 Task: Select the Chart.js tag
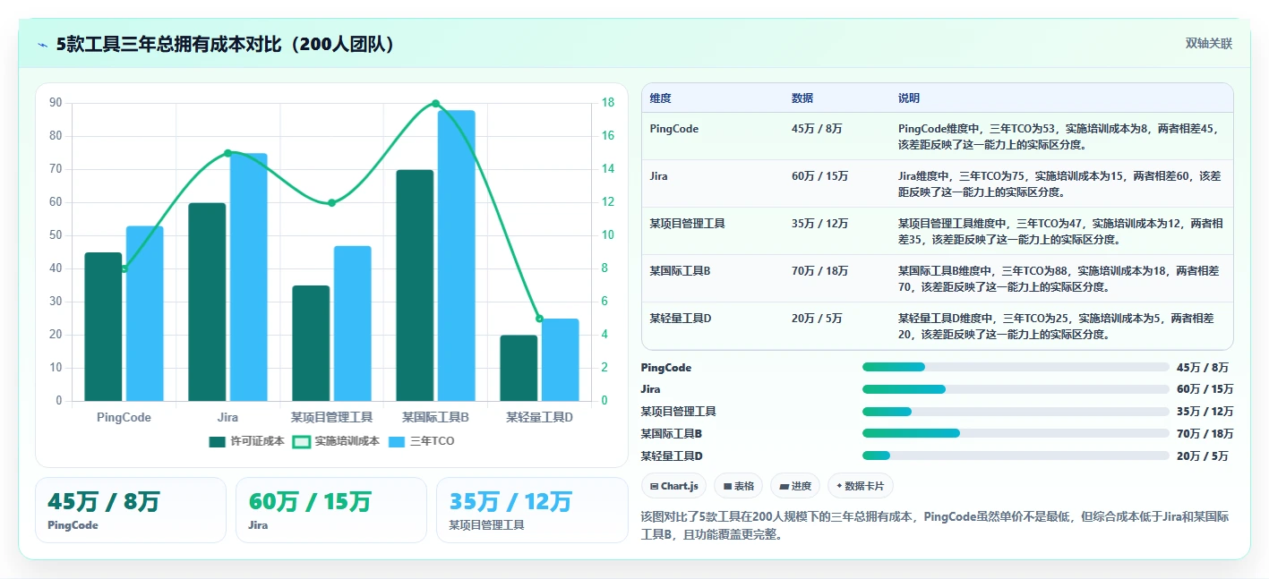point(673,486)
